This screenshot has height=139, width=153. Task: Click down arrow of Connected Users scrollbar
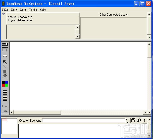pos(149,37)
